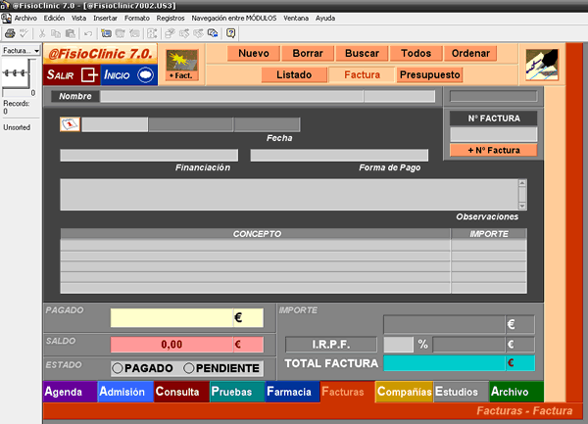Click the Show omitted records icon
Screen dimensions: 588x424
pos(198,33)
